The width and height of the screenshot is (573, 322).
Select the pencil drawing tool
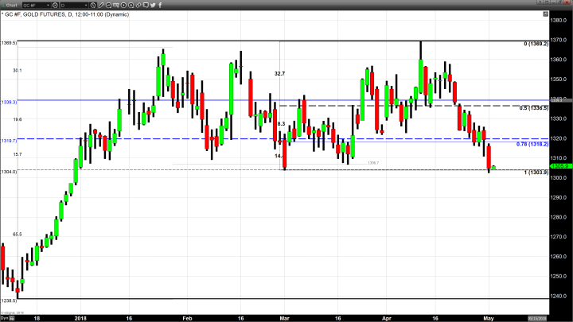tap(101, 6)
